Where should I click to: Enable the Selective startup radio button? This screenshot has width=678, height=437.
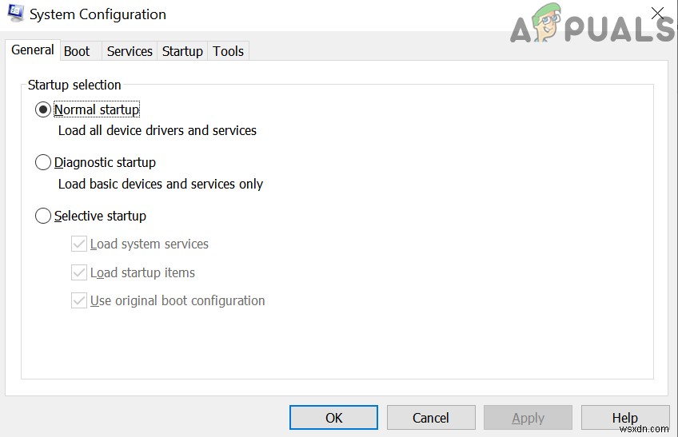43,216
